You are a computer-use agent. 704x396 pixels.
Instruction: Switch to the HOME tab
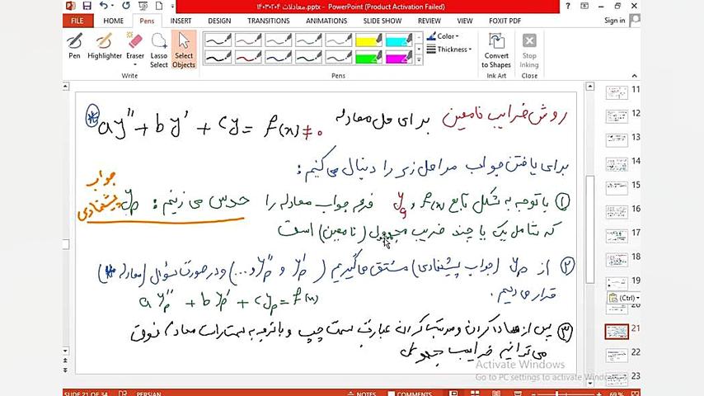pyautogui.click(x=113, y=21)
